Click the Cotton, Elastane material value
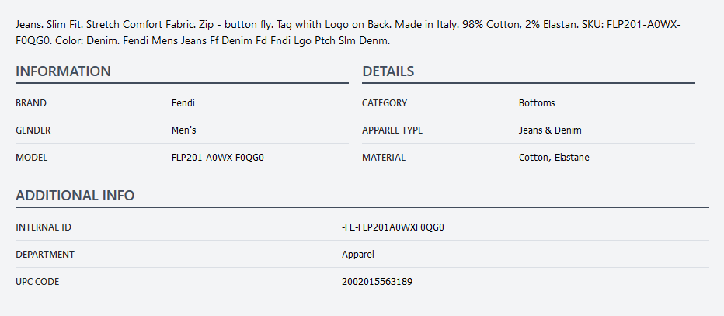 tap(554, 157)
